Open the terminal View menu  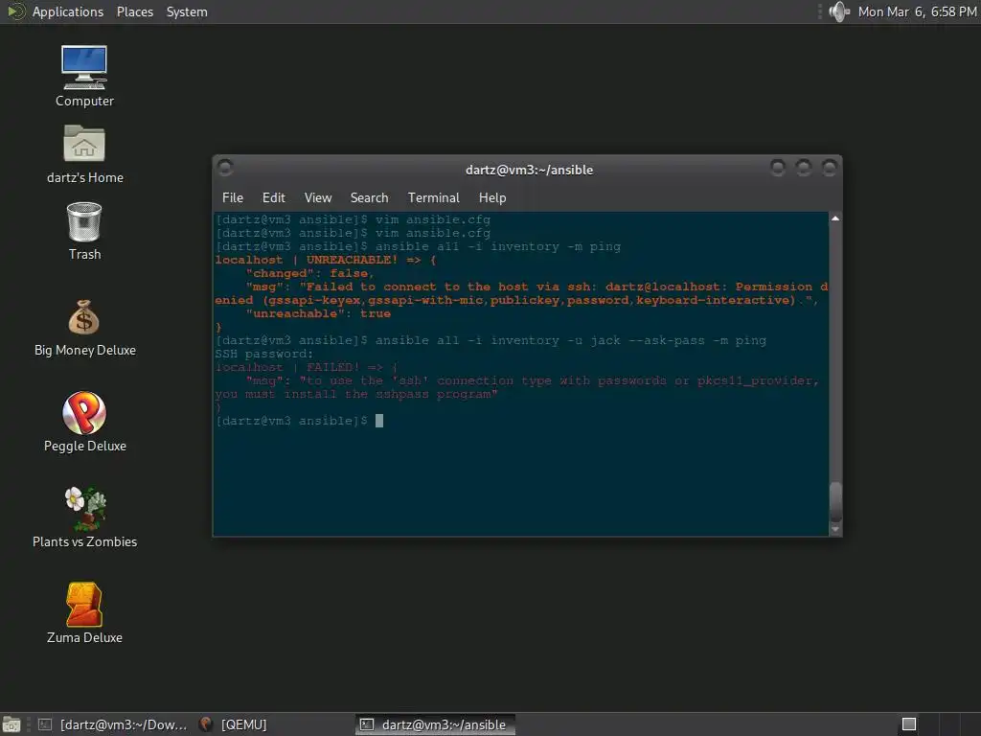[x=318, y=197]
